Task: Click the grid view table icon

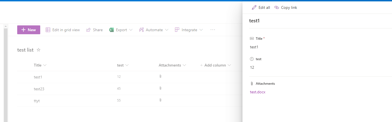Action: coord(48,30)
